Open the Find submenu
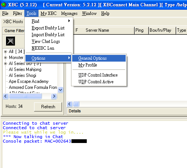The image size is (187, 168). pos(49,21)
